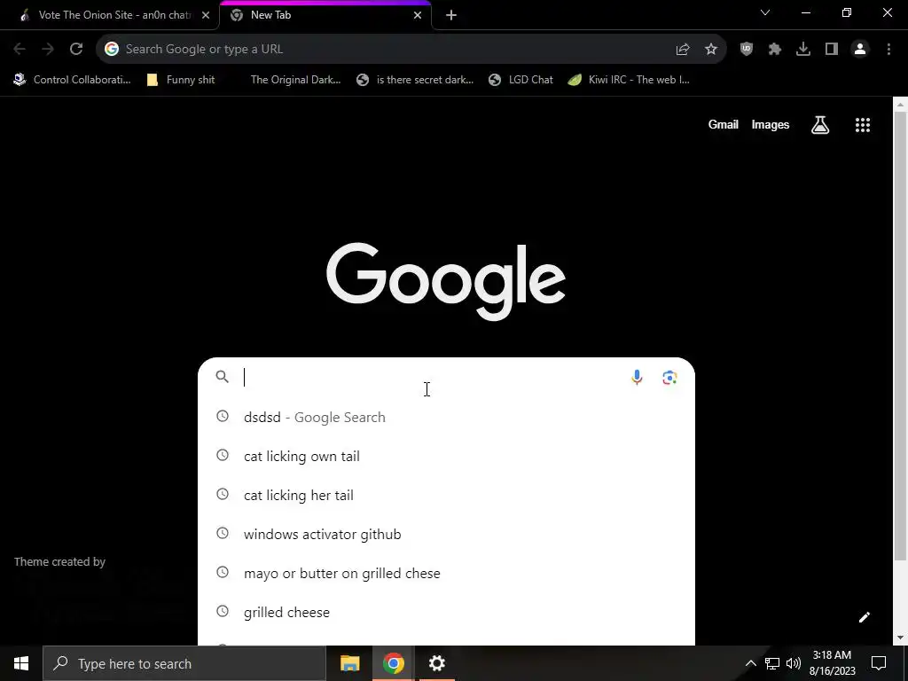Screen dimensions: 908x681
Task: Open the Windows Start menu
Action: click(x=21, y=663)
